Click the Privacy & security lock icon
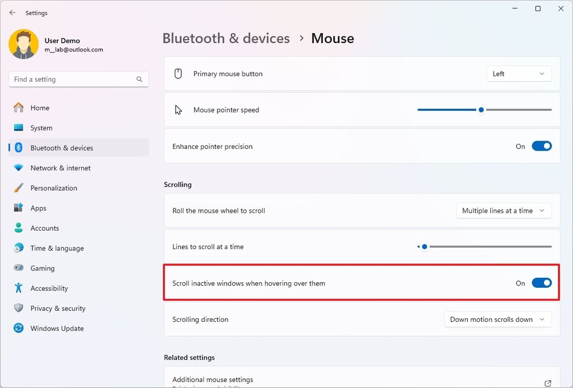573x388 pixels. click(18, 308)
